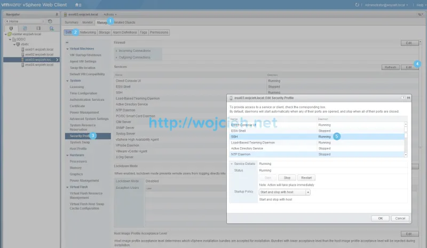Collapse the settings sidebar with double-arrow icon
This screenshot has width=427, height=248.
click(x=67, y=43)
